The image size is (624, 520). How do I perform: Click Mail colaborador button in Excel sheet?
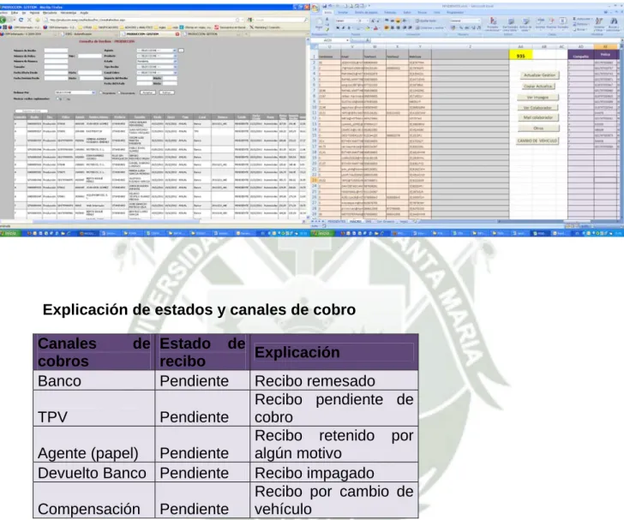tap(538, 117)
